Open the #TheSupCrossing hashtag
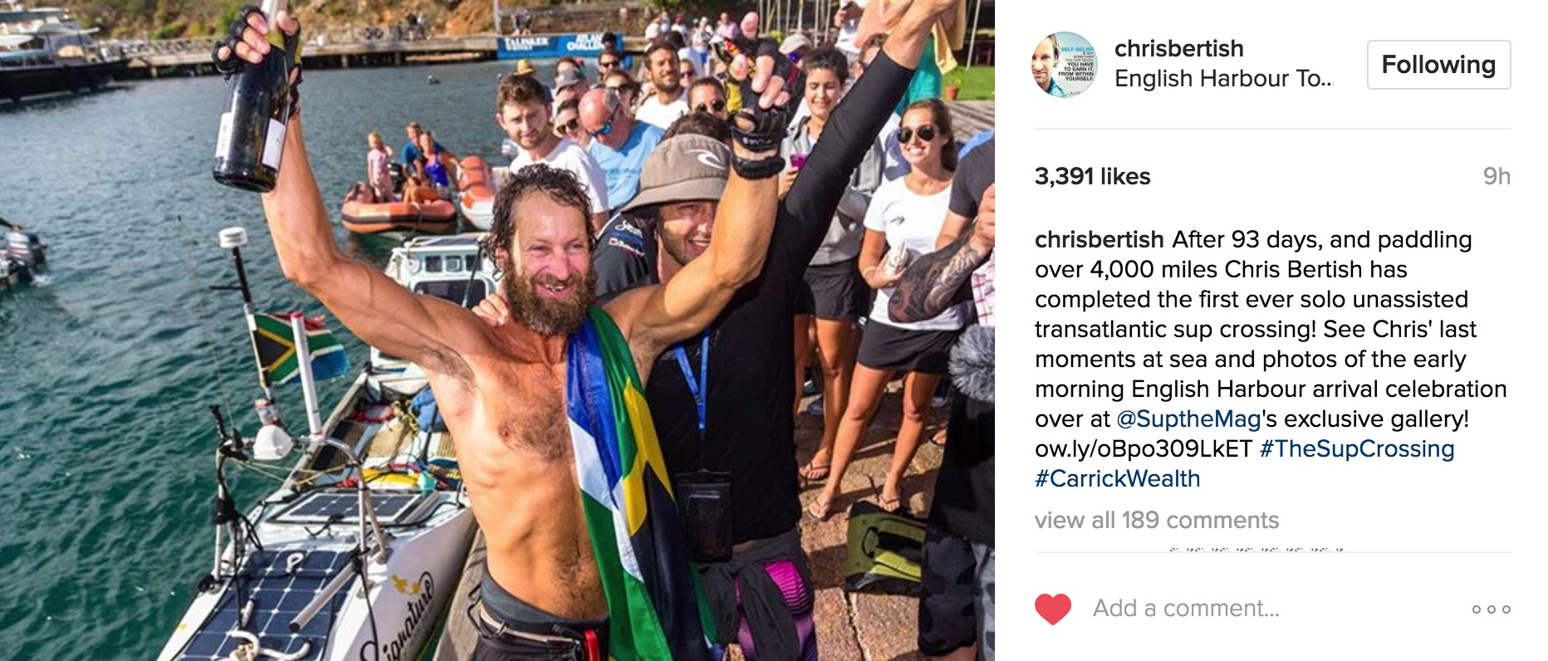The width and height of the screenshot is (1548, 661). [x=1357, y=448]
